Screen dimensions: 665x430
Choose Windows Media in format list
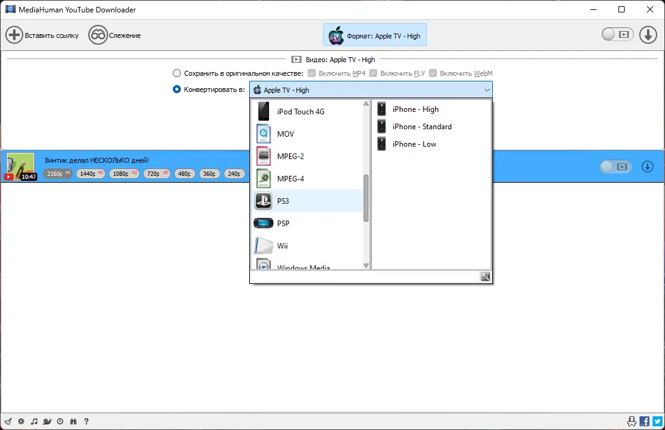[x=308, y=265]
